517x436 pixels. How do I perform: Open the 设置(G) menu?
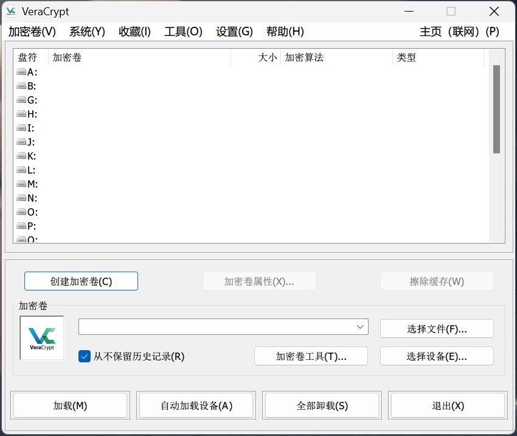click(234, 32)
